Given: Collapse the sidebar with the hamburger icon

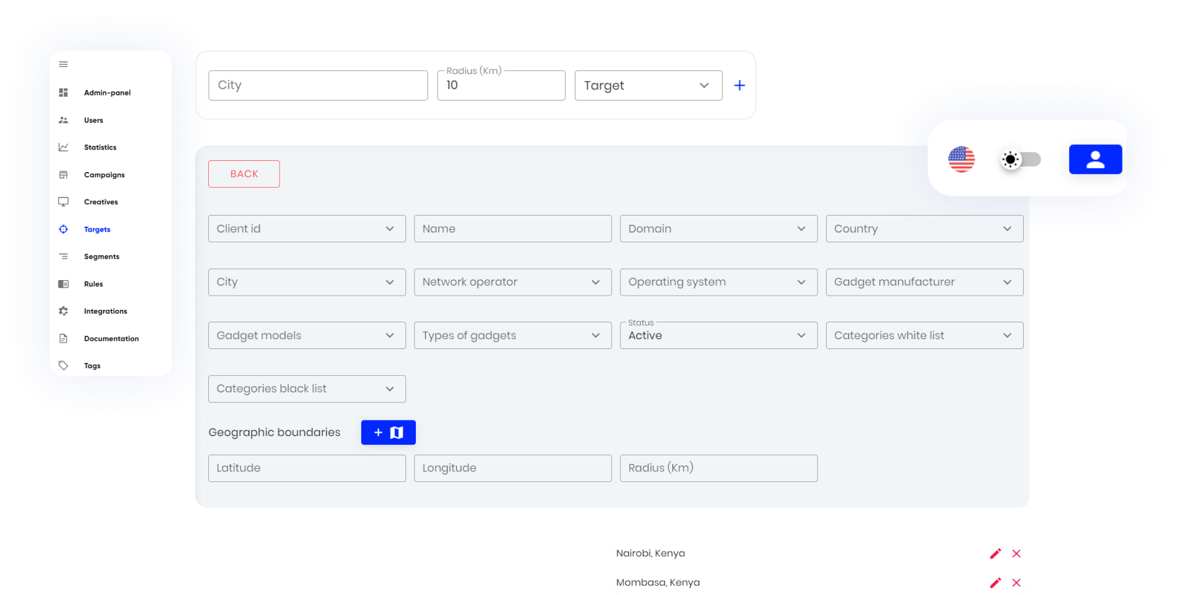Looking at the screenshot, I should coord(63,65).
